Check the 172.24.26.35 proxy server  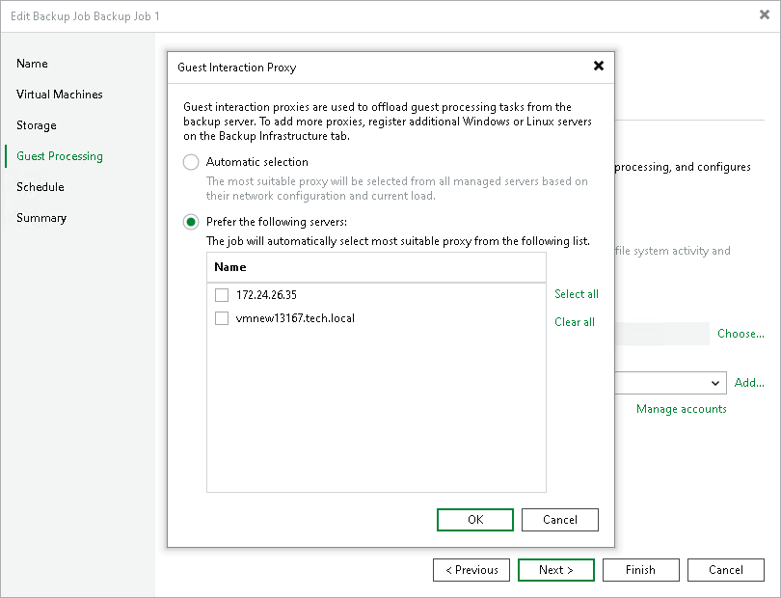(222, 294)
